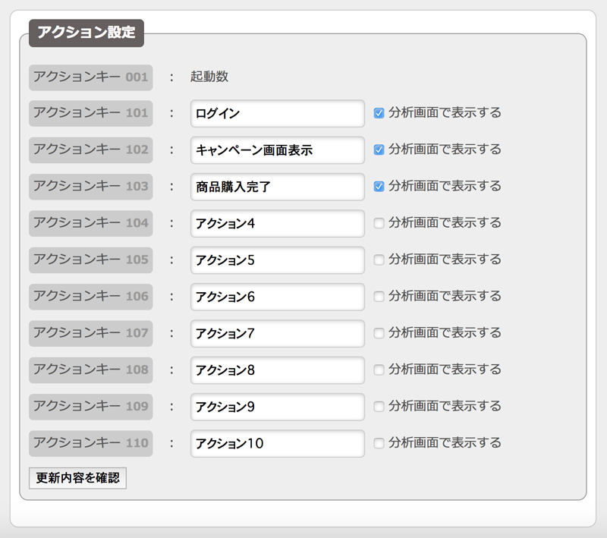Click the キャンペーン画面表示 input field

tap(278, 150)
